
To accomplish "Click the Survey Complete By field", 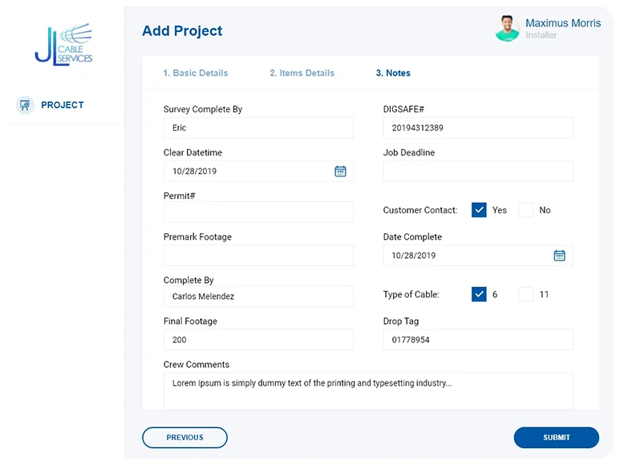I will pyautogui.click(x=257, y=127).
